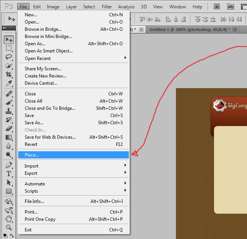Open Mini Bridge with the Mb button
The image size is (247, 239).
(231, 6)
